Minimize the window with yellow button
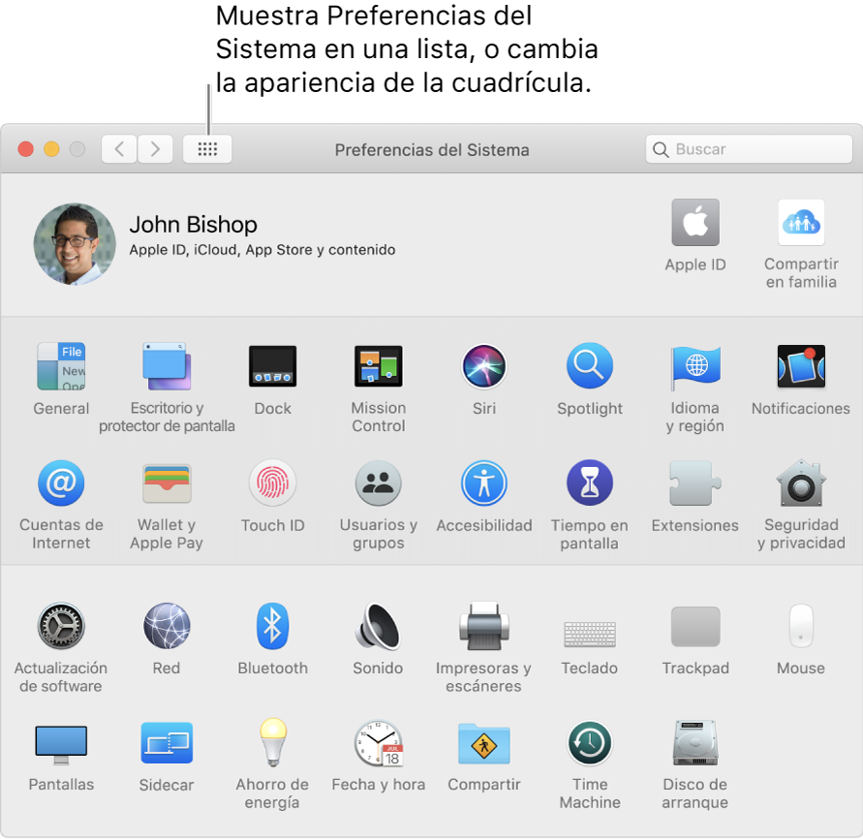863x840 pixels. point(51,149)
